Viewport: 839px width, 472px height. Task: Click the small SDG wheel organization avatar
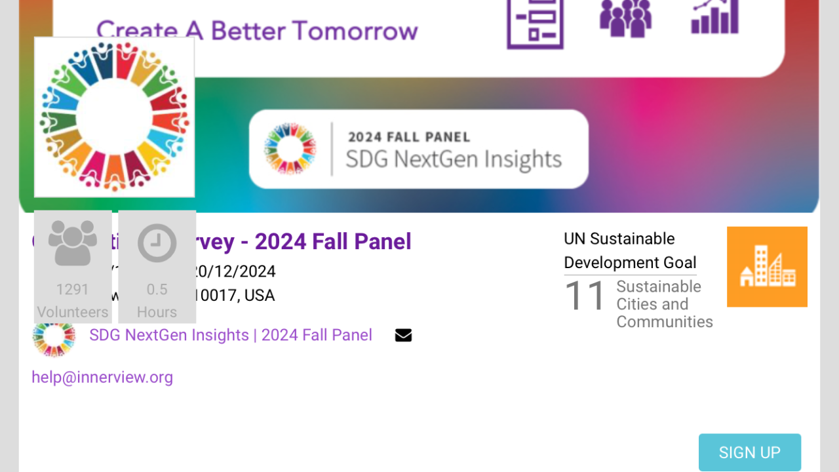[x=54, y=338]
